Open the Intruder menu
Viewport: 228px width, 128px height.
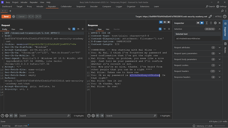point(24,2)
